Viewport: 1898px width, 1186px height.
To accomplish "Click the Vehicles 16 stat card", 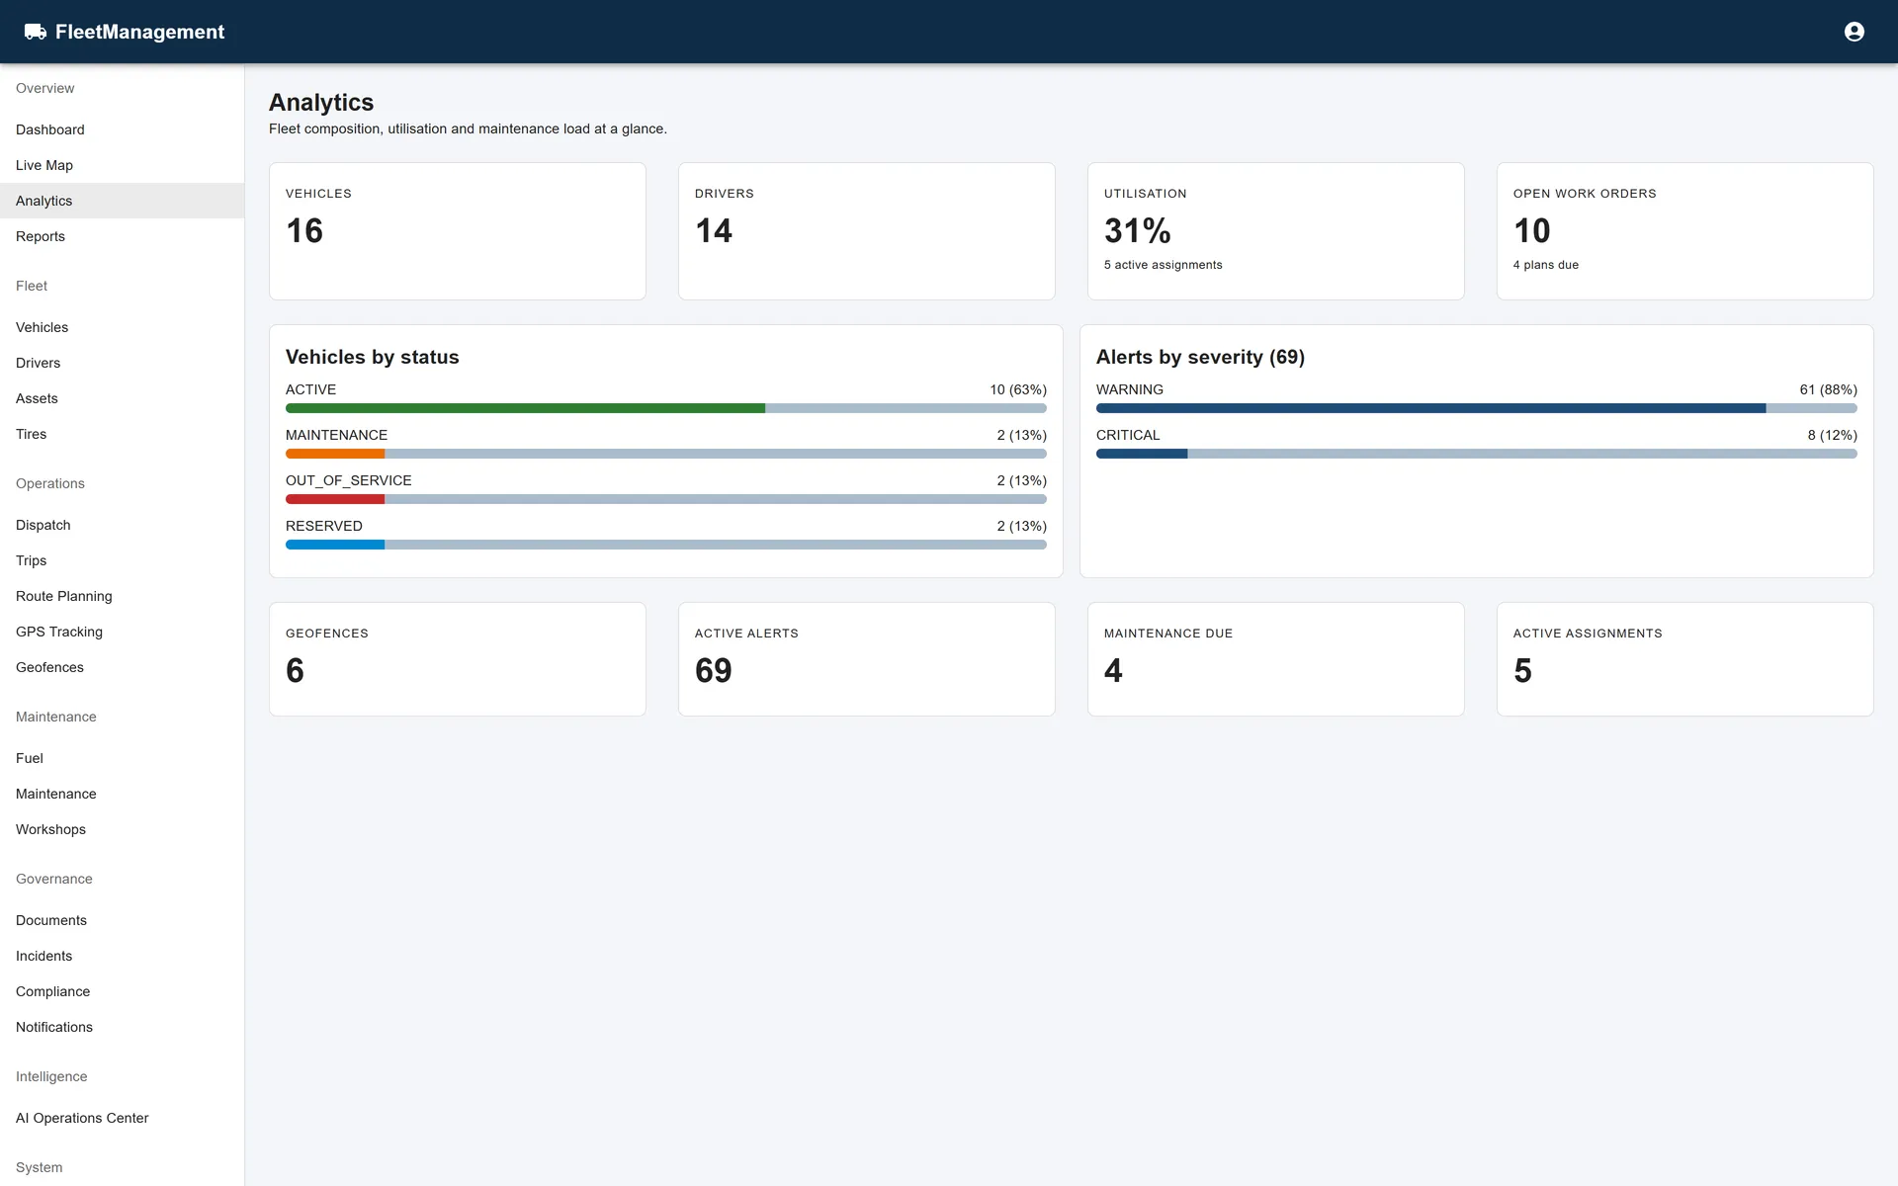I will click(458, 231).
